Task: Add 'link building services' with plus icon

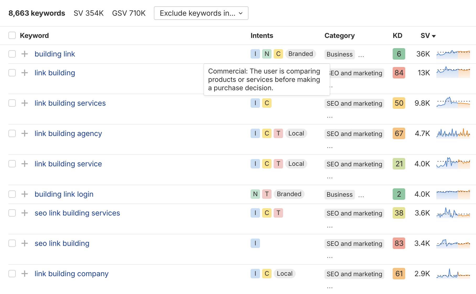Action: pyautogui.click(x=25, y=103)
